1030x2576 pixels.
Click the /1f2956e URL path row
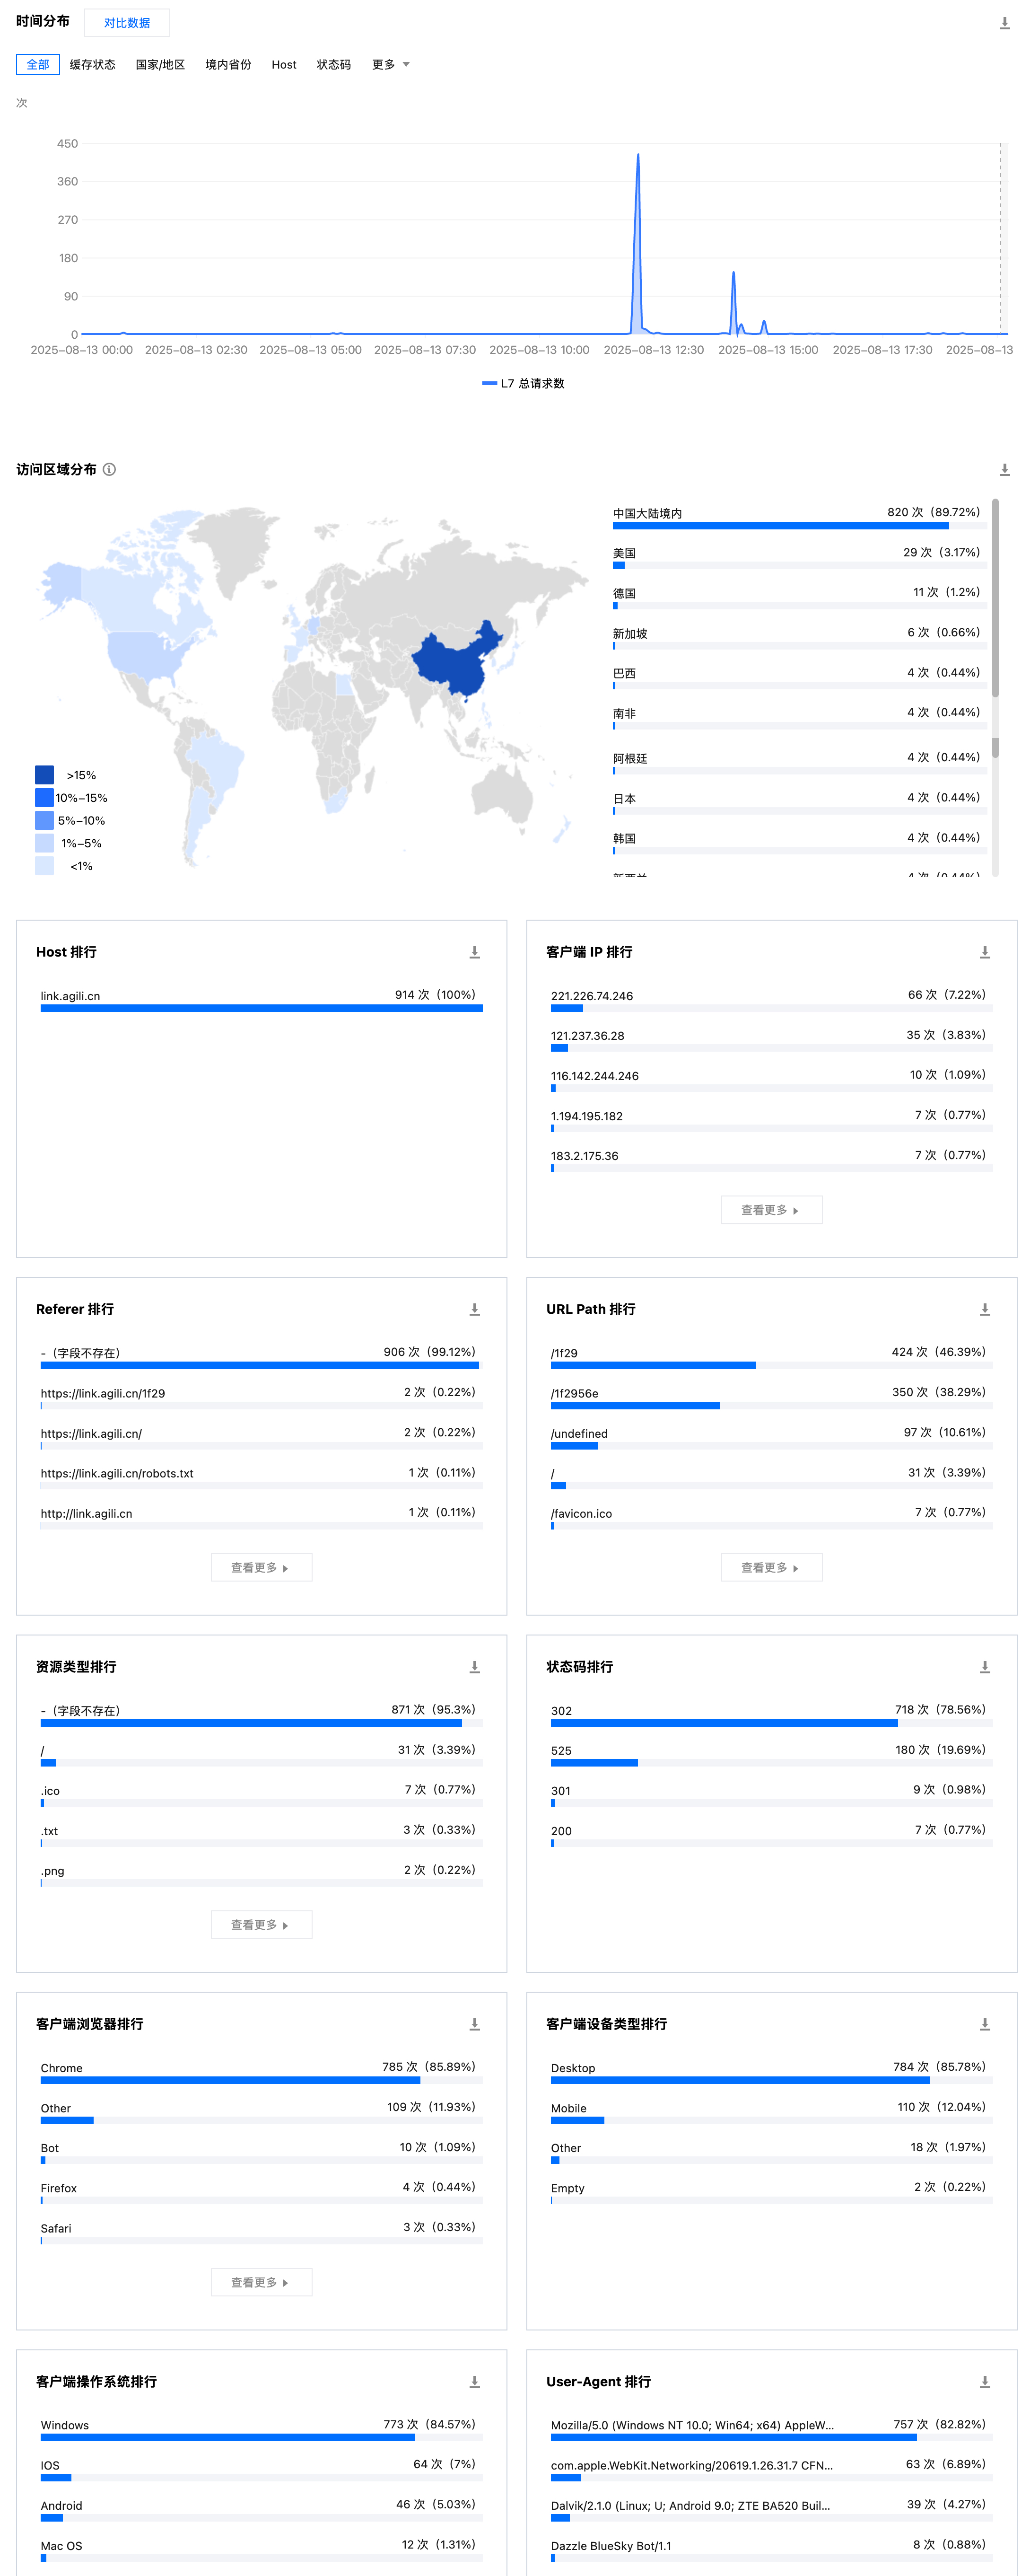771,1397
